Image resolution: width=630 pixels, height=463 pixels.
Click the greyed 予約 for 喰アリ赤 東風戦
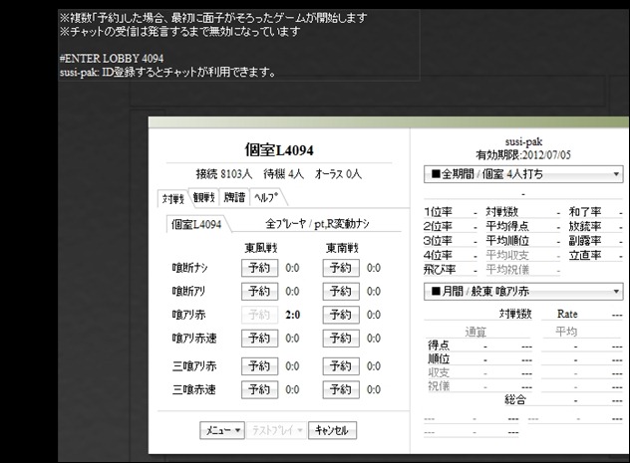[x=259, y=315]
